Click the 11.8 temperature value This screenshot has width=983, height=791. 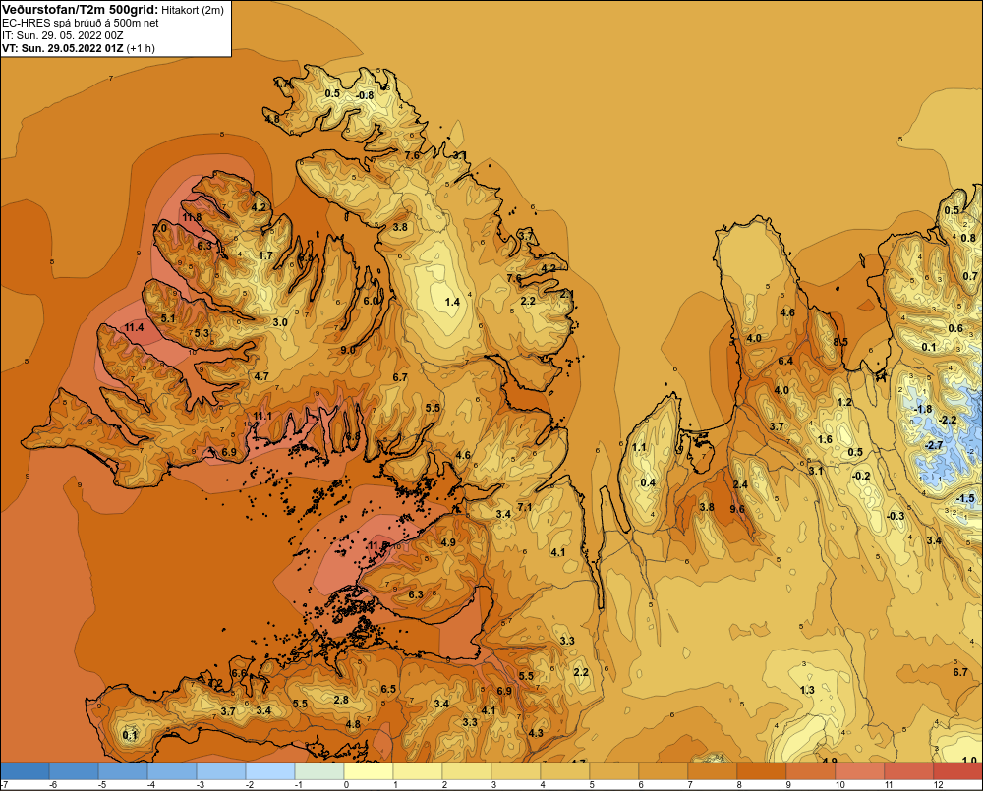coord(192,217)
